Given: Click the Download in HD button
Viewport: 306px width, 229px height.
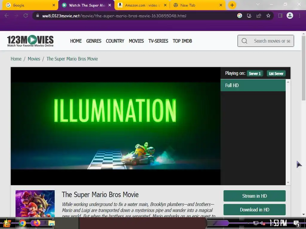Looking at the screenshot, I should point(255,210).
